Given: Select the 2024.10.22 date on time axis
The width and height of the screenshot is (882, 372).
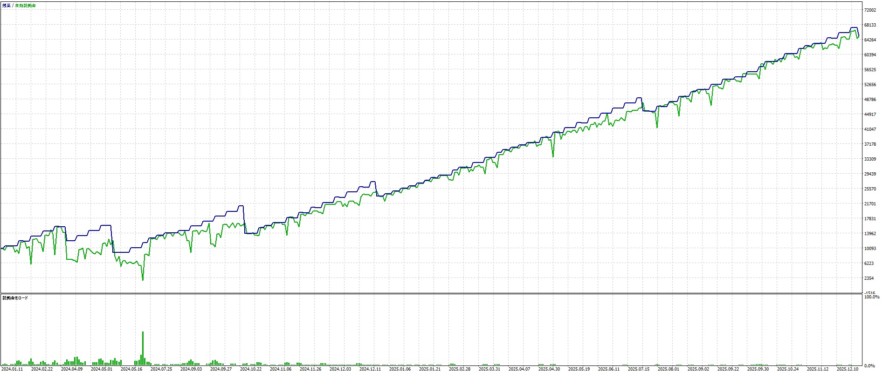Looking at the screenshot, I should click(251, 369).
